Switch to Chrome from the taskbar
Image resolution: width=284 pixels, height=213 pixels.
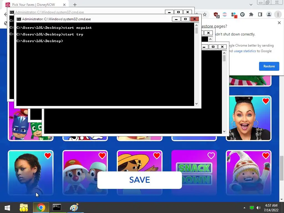pyautogui.click(x=41, y=207)
